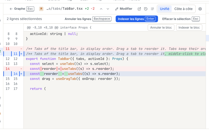The height and width of the screenshot is (132, 209).
Task: Open diff settings gear icon
Action: 200,9
